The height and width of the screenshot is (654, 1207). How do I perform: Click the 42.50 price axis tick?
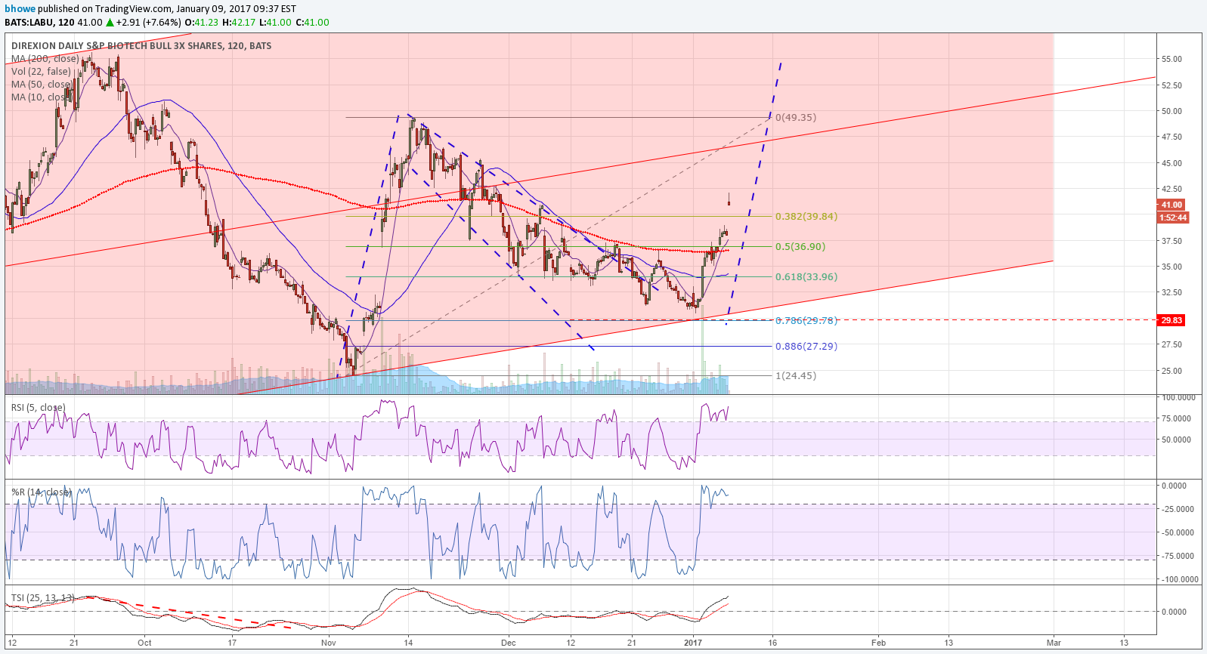(1171, 189)
